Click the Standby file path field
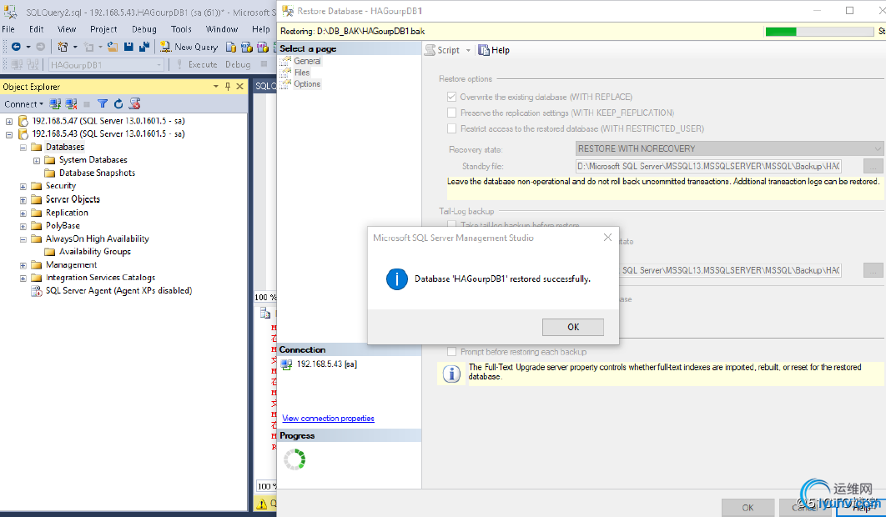Screen dimensions: 886x517 (x=708, y=167)
